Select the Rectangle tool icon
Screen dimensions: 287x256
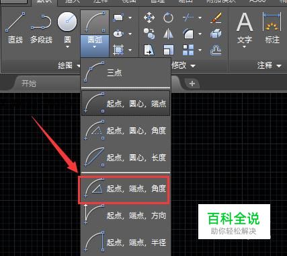click(x=118, y=18)
